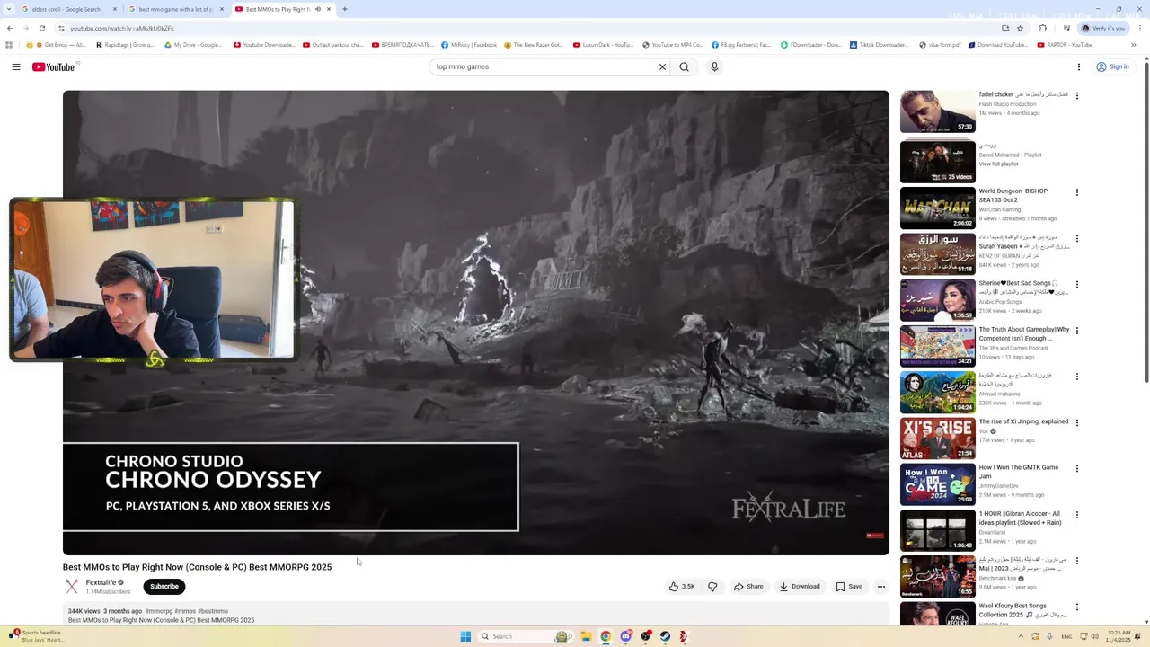This screenshot has height=647, width=1150.
Task: Open more actions ellipsis beside Save
Action: pyautogui.click(x=880, y=587)
